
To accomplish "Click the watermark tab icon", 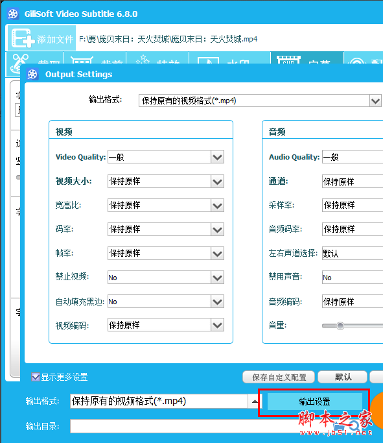I will click(208, 60).
